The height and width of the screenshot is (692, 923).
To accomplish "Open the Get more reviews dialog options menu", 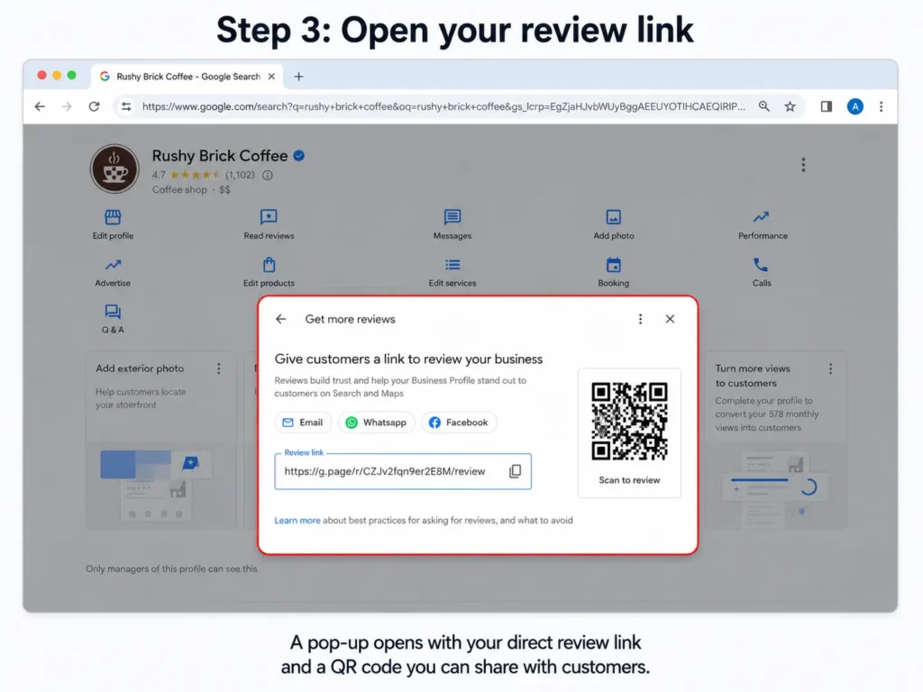I will [641, 319].
